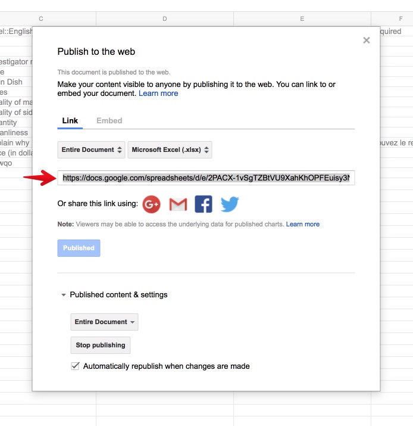Switch to the Embed tab
The height and width of the screenshot is (426, 413).
(x=109, y=120)
